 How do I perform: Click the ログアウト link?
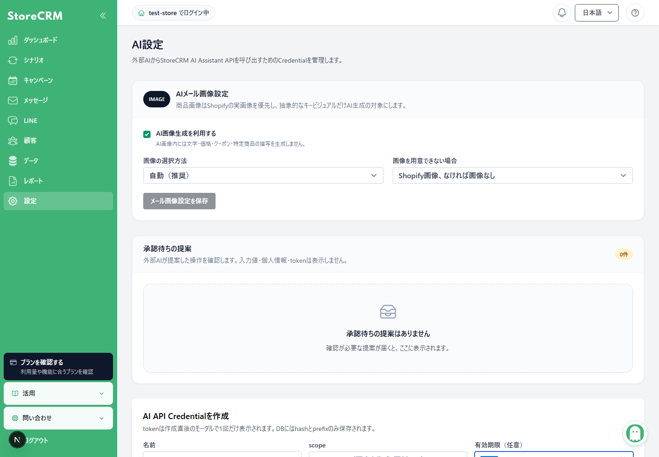pyautogui.click(x=37, y=441)
